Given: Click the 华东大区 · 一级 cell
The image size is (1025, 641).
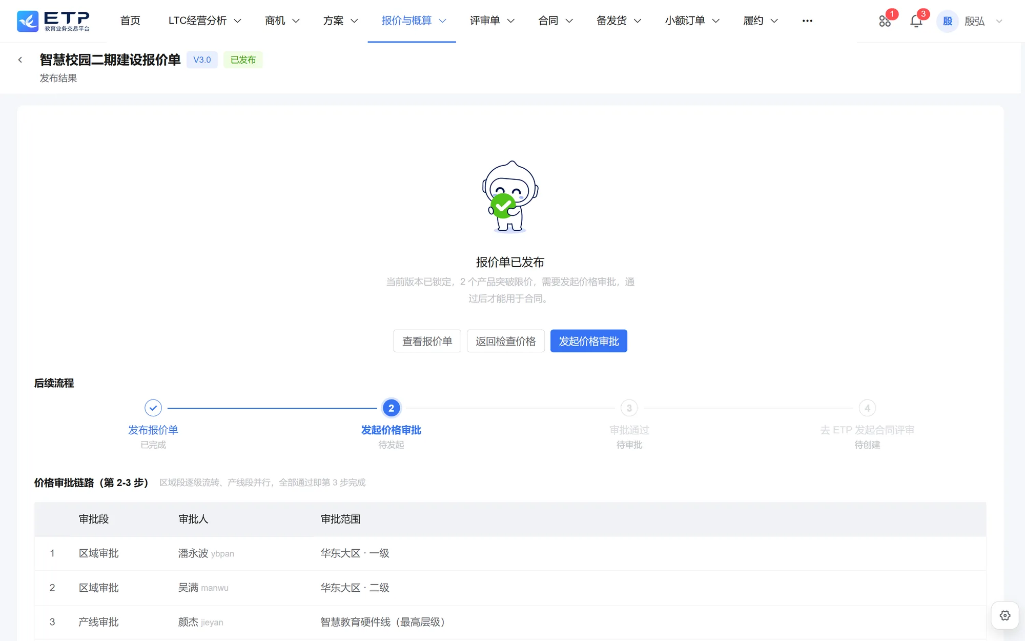Looking at the screenshot, I should 355,553.
